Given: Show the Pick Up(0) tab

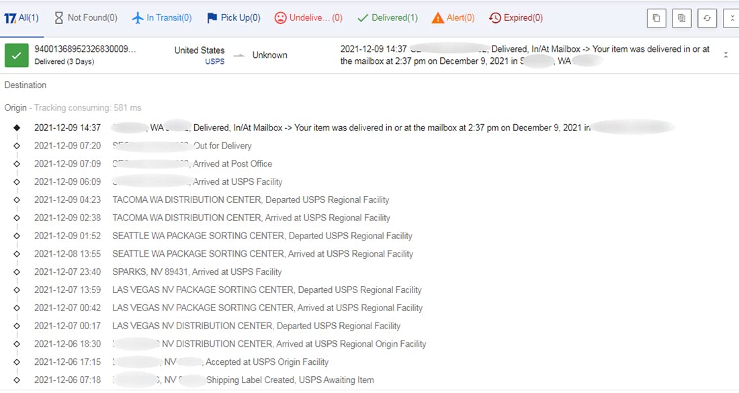Looking at the screenshot, I should [233, 18].
